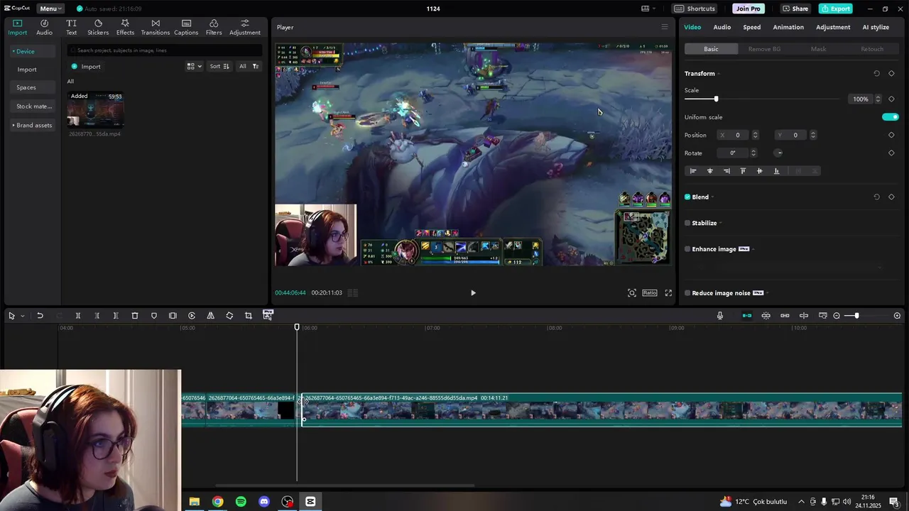Image resolution: width=909 pixels, height=511 pixels.
Task: Toggle clip linkage
Action: coord(785,316)
